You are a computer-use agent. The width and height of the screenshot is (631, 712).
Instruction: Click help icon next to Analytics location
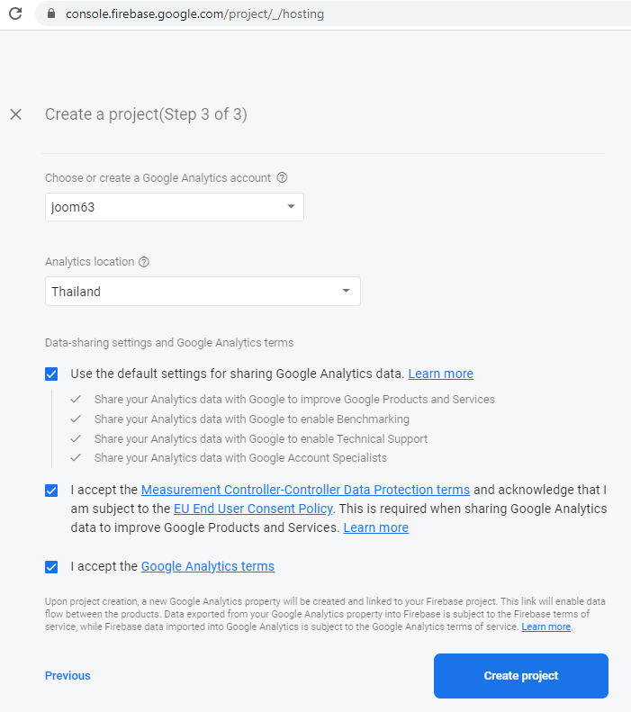144,262
